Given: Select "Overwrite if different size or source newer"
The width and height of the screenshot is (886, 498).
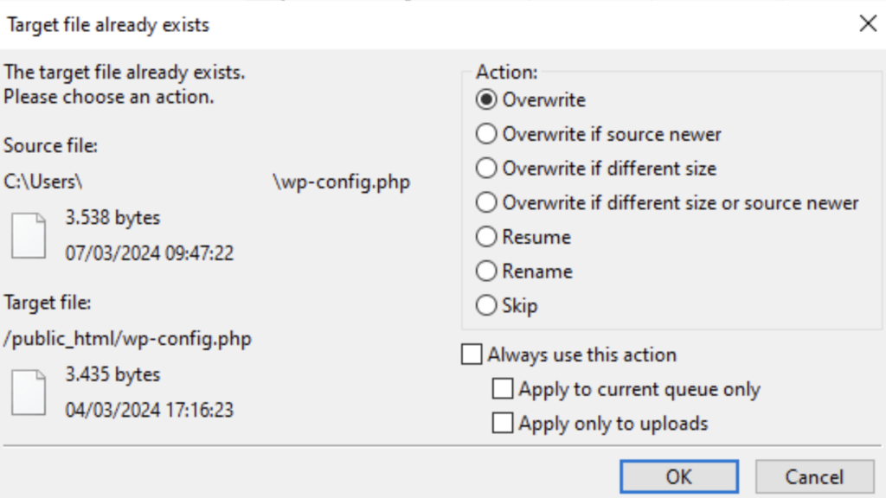Looking at the screenshot, I should coord(486,202).
